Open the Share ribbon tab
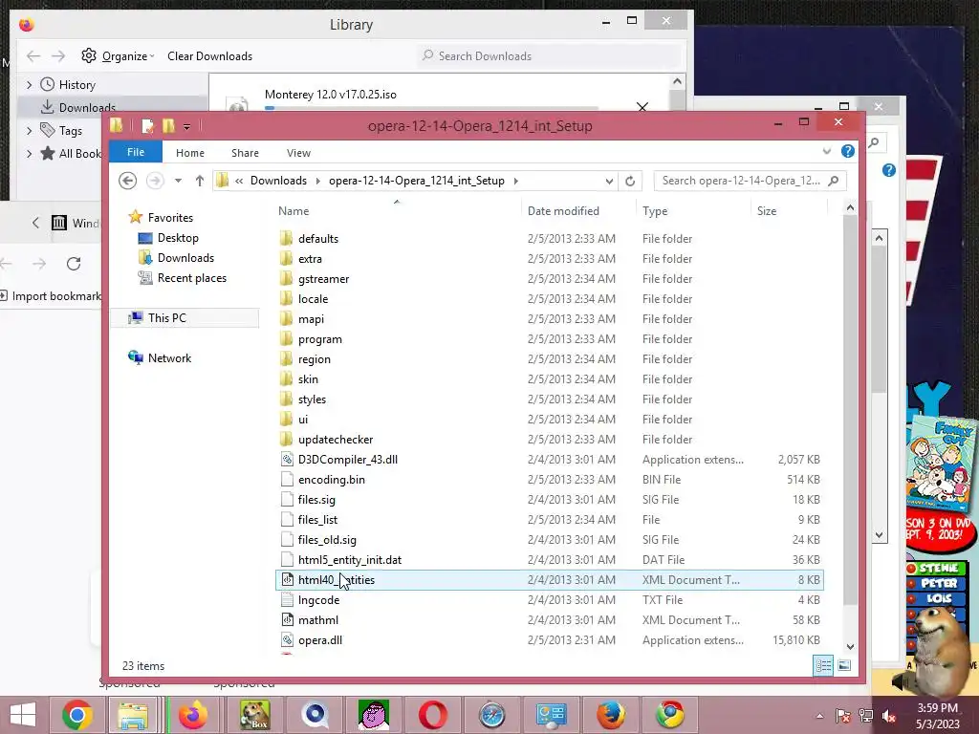This screenshot has width=979, height=734. coord(245,153)
